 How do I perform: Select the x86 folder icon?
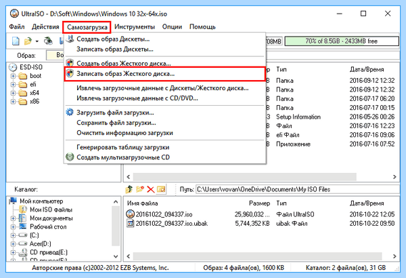23,102
